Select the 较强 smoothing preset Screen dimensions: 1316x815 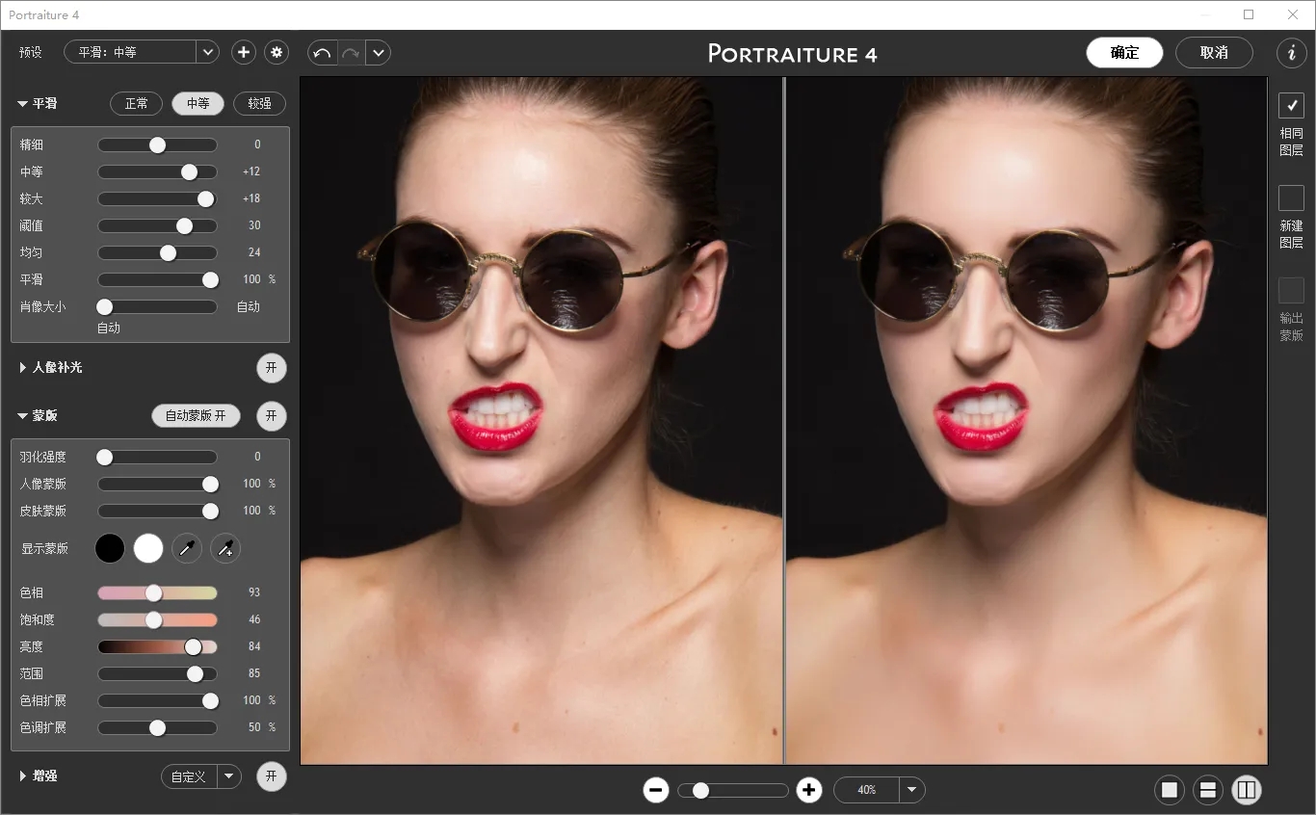click(x=259, y=104)
